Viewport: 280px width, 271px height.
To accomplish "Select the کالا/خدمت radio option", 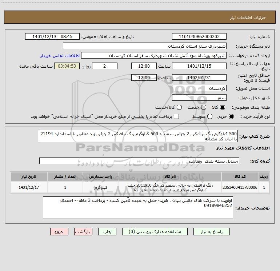I will 179,107.
